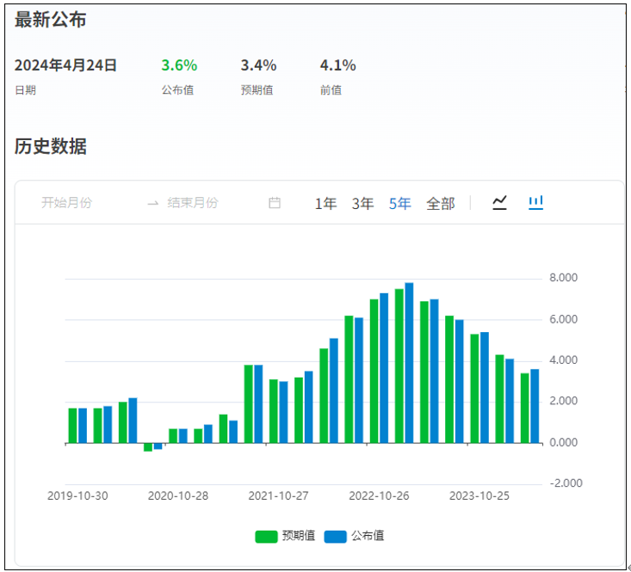The image size is (631, 572).
Task: Switch to line chart view icon
Action: (499, 203)
